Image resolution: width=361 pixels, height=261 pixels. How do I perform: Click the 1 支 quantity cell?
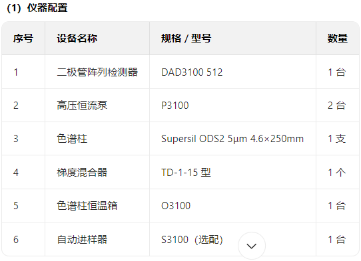click(x=338, y=139)
